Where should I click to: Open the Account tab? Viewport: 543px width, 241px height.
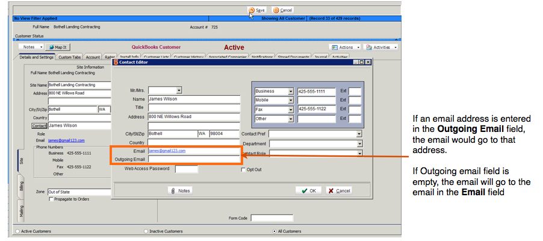[x=93, y=57]
